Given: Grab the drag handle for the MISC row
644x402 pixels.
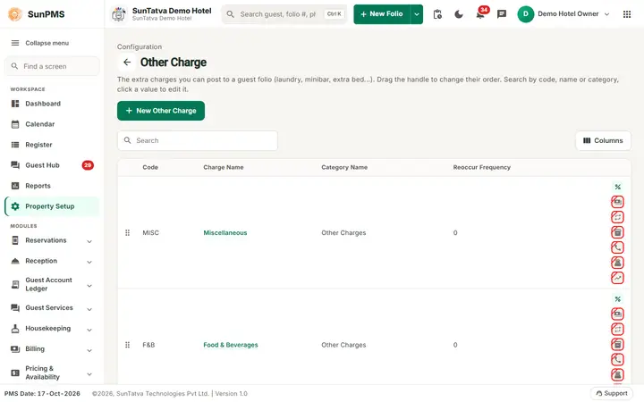Looking at the screenshot, I should tap(127, 232).
